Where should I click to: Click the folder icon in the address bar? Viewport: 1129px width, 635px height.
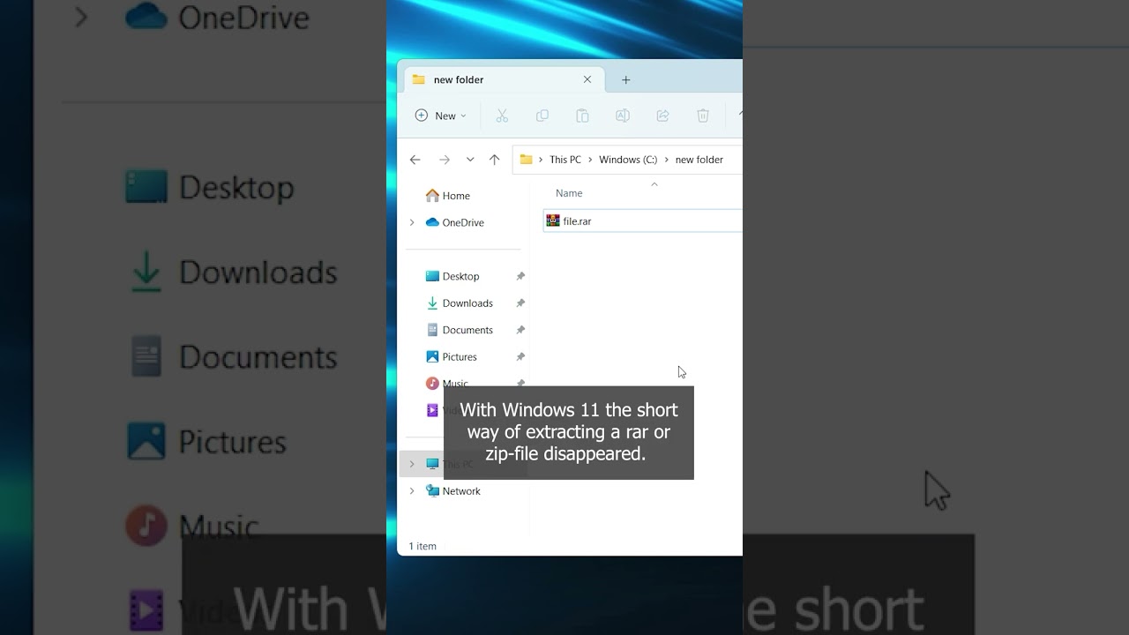point(527,160)
